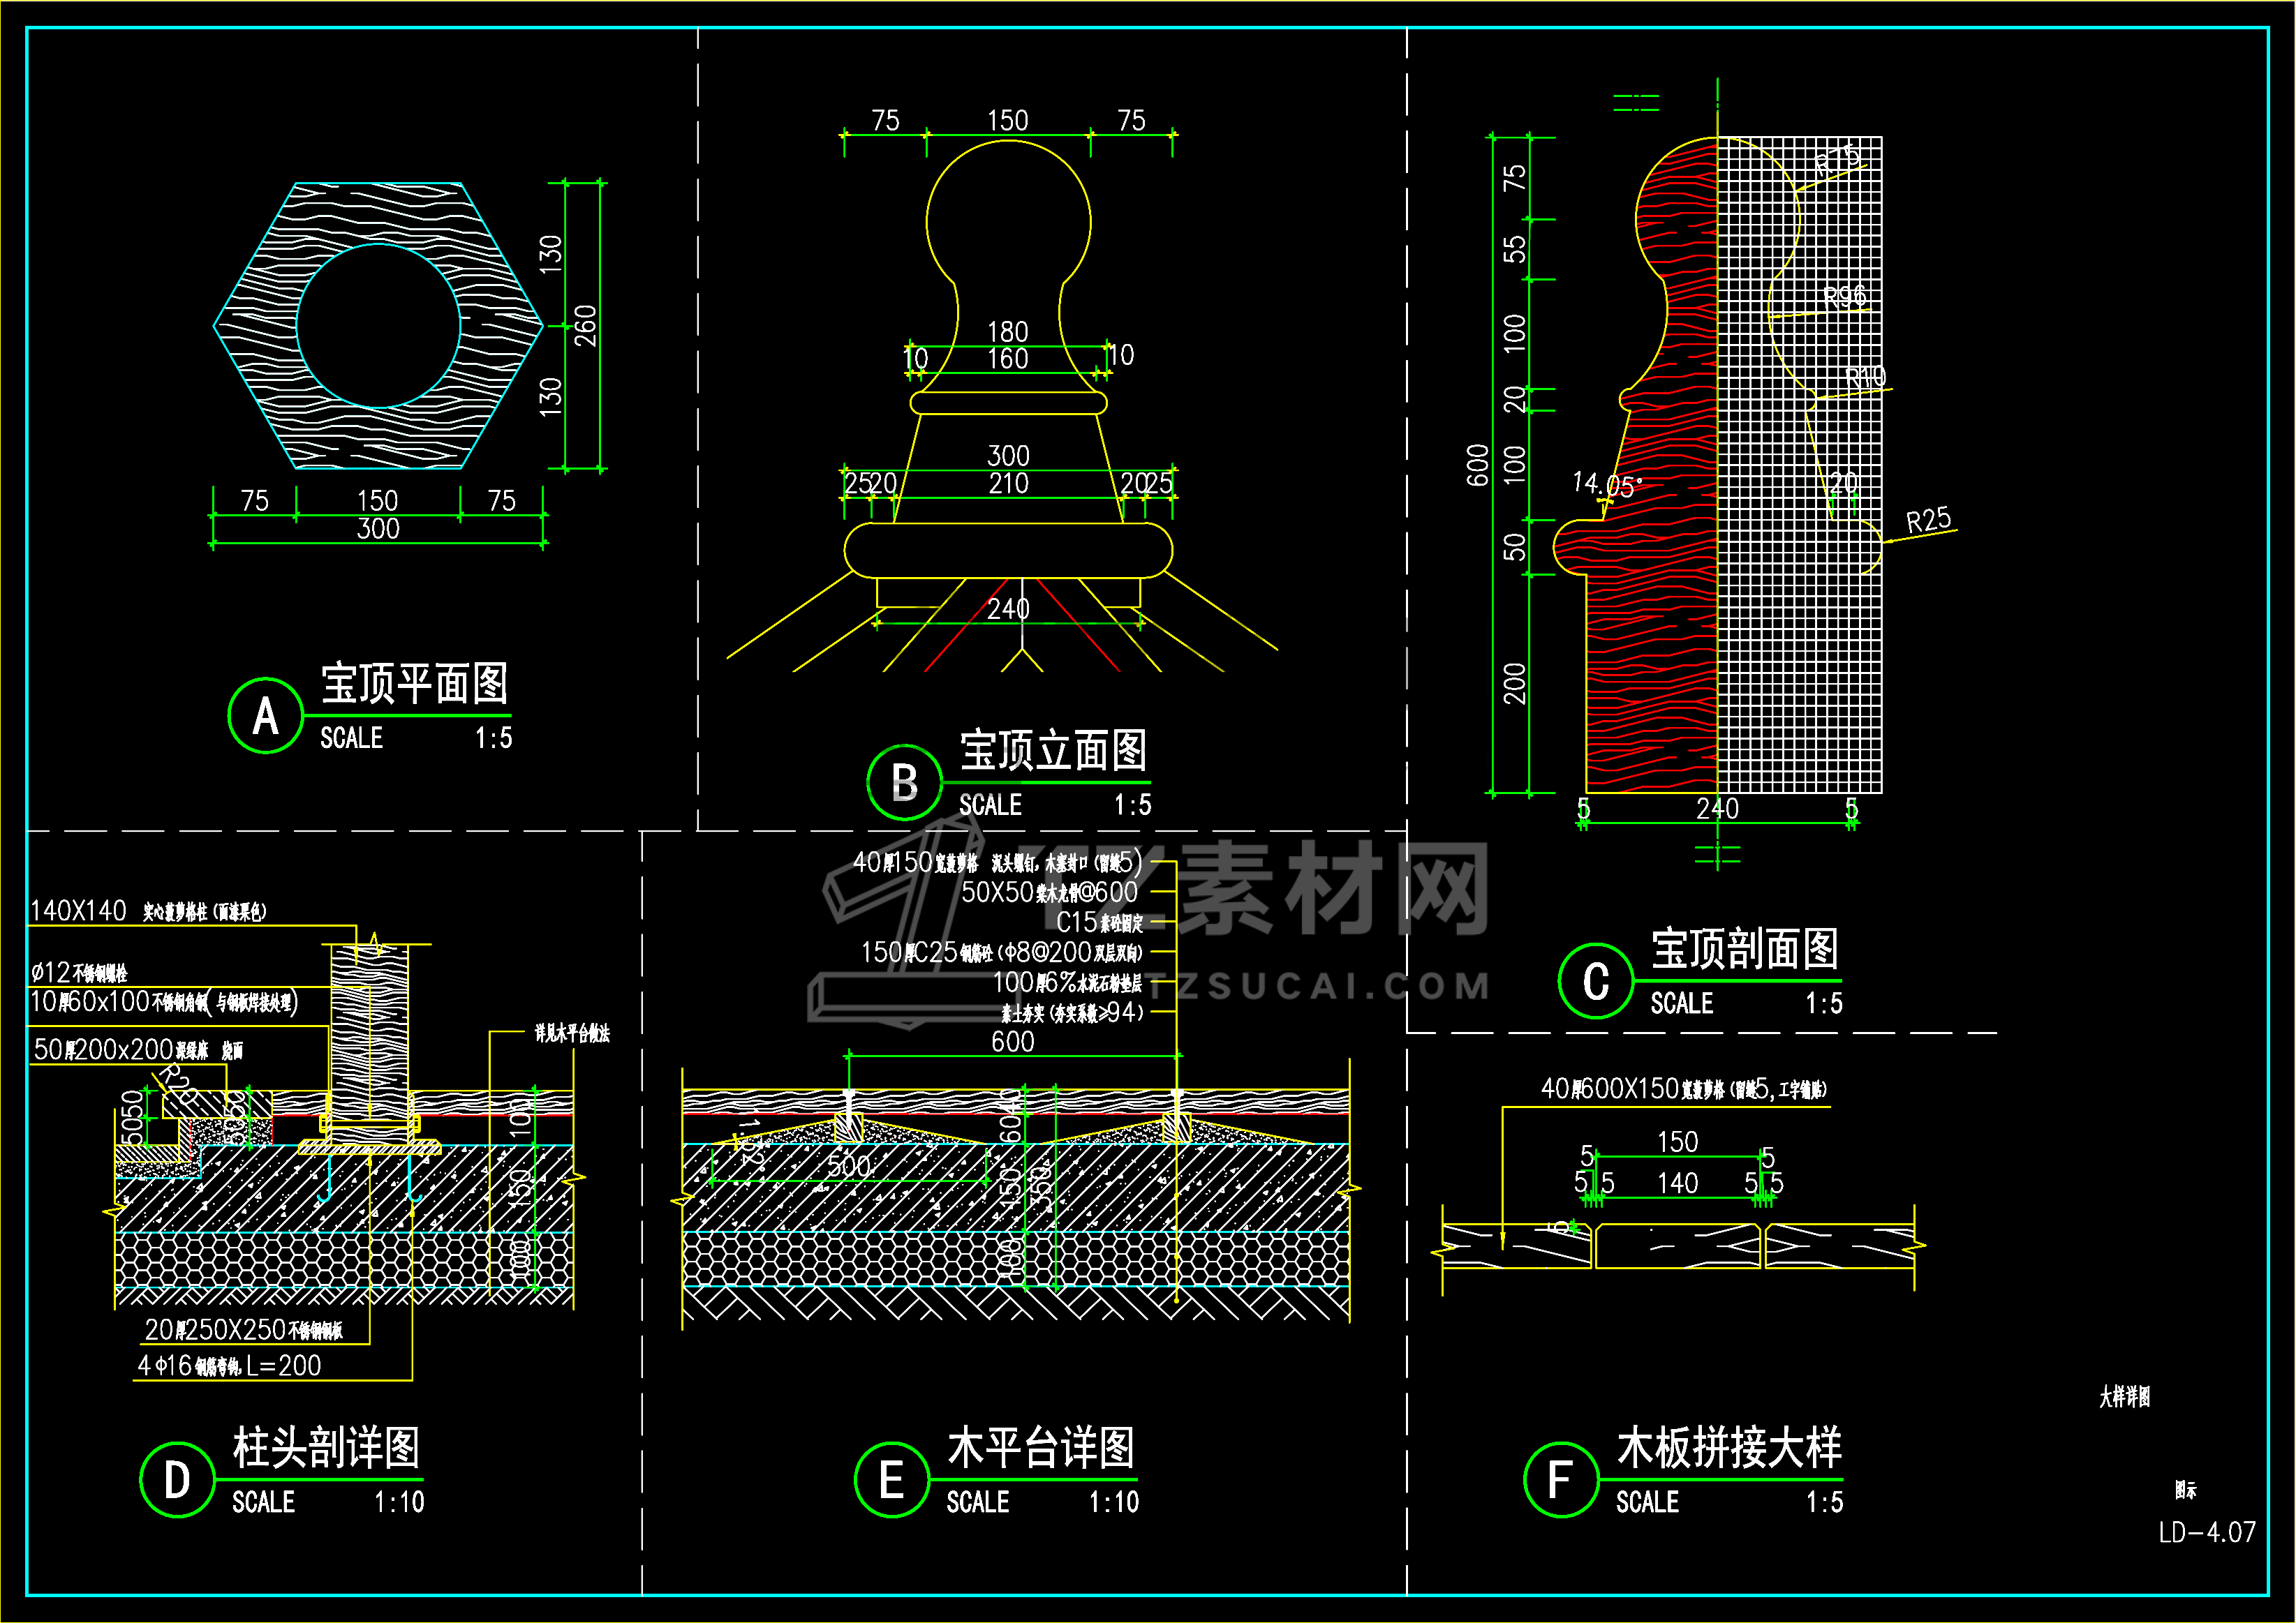Image resolution: width=2296 pixels, height=1623 pixels.
Task: Select the circled letter D view marker
Action: point(177,1479)
